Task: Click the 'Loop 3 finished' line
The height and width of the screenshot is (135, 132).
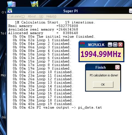Action: coord(42,47)
